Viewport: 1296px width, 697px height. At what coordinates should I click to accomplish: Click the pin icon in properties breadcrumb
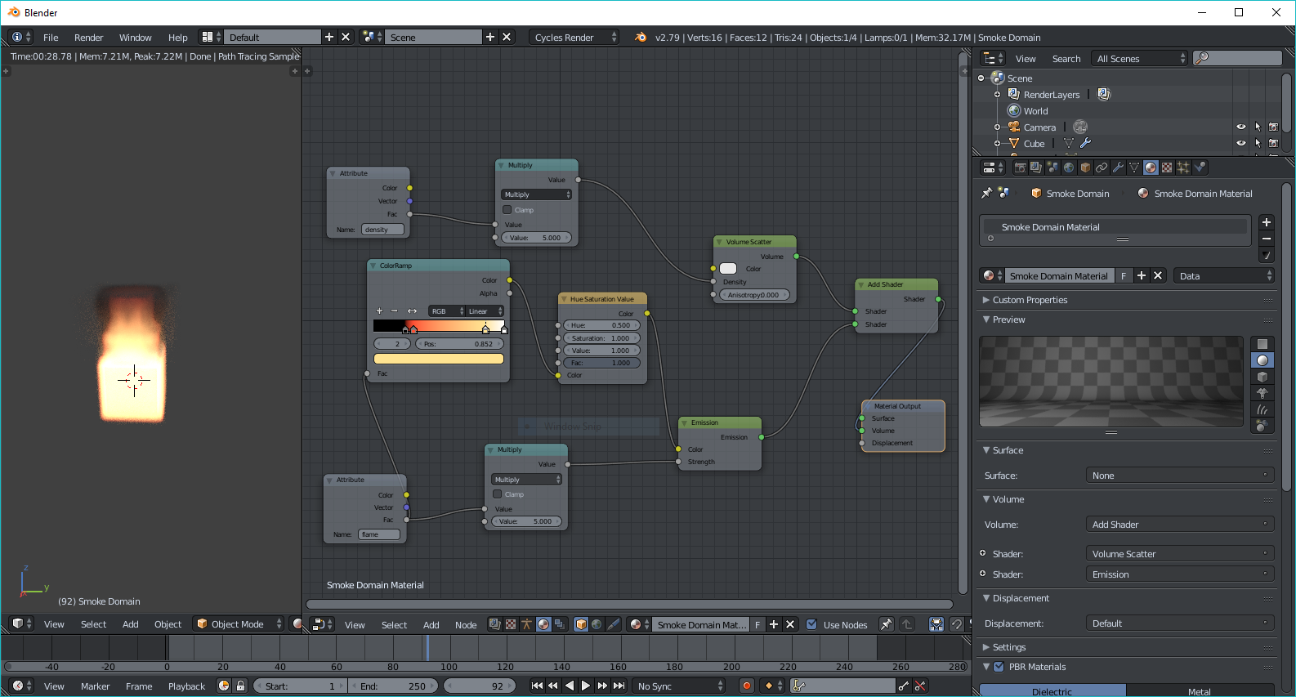pos(986,193)
